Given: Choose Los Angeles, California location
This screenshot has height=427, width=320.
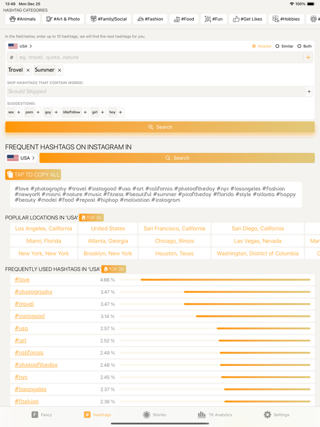Looking at the screenshot, I should 44,229.
